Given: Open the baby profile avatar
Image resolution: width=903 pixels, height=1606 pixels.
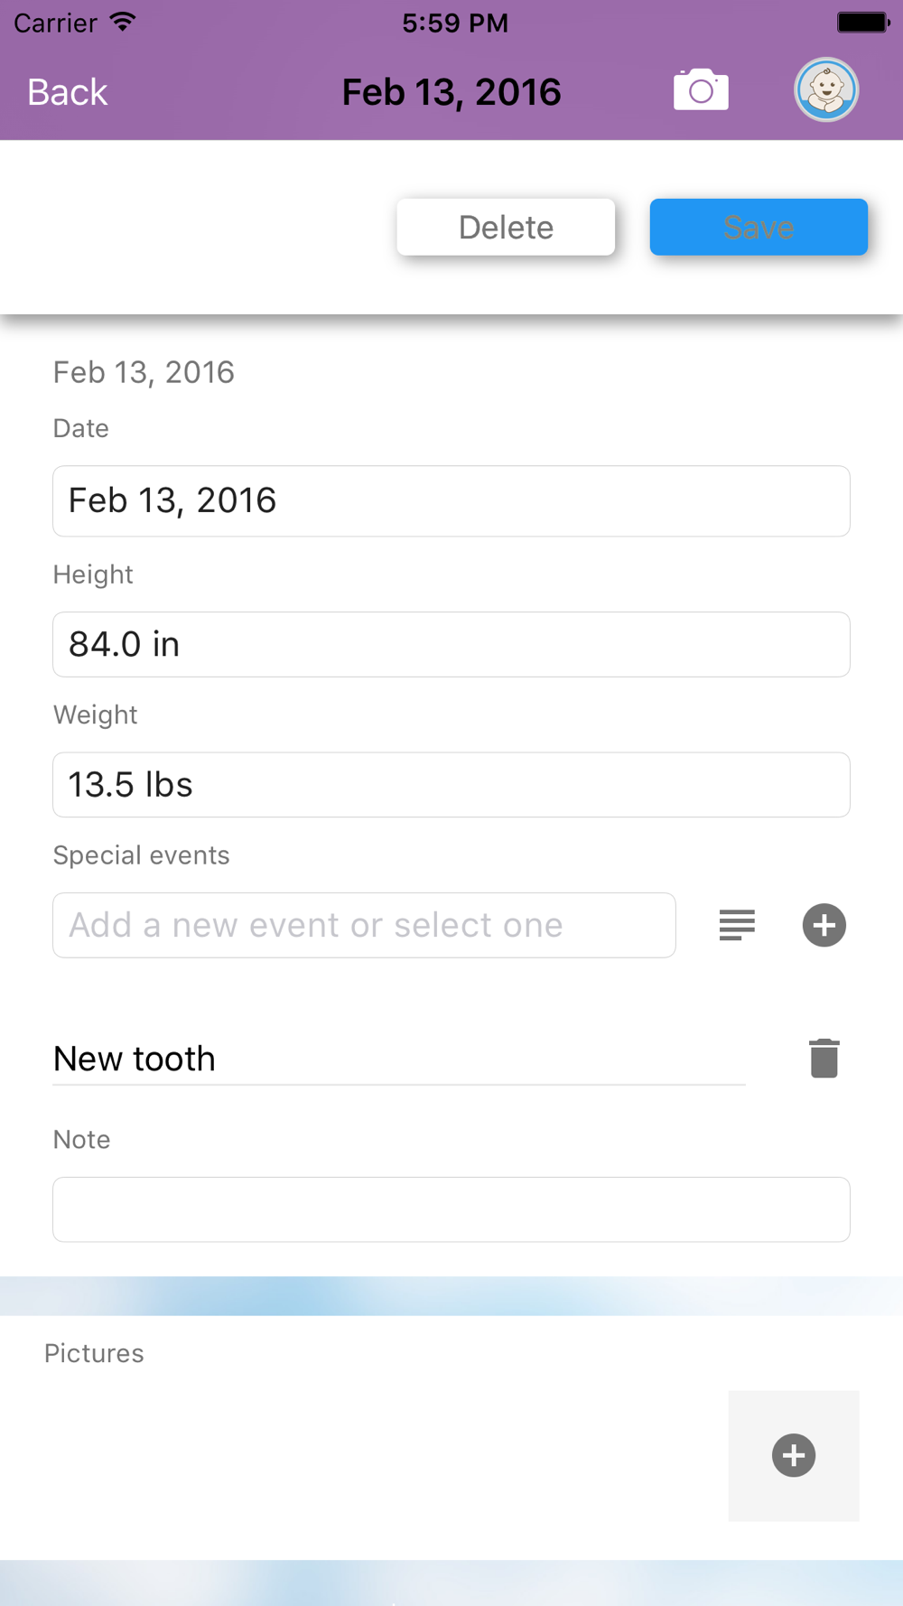Looking at the screenshot, I should (825, 90).
